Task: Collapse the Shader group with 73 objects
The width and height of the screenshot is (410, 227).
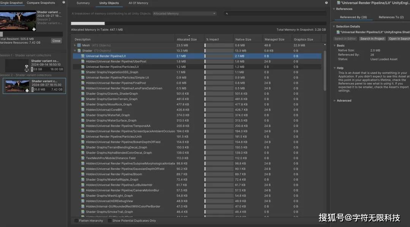Action: [74, 50]
